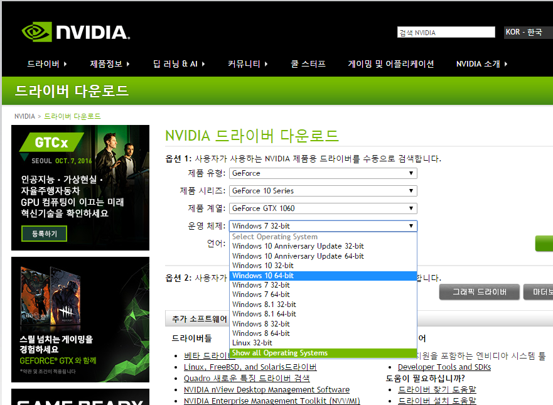
Task: Open NVIDIA nView Desktop Management Software link
Action: pos(267,389)
